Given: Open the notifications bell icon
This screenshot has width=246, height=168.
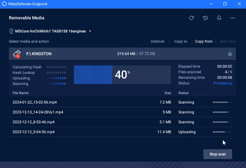Looking at the screenshot, I should pyautogui.click(x=219, y=18).
